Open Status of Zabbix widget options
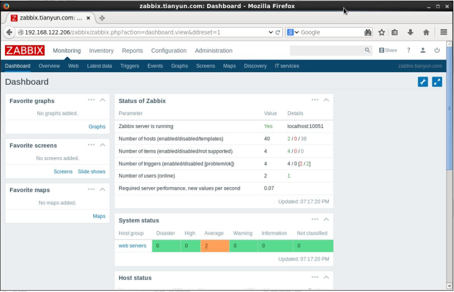The height and width of the screenshot is (292, 454). [x=315, y=100]
